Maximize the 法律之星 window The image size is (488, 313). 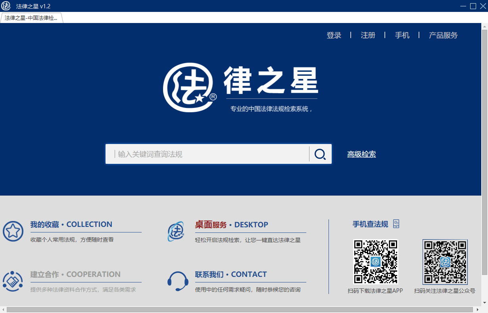[x=473, y=6]
